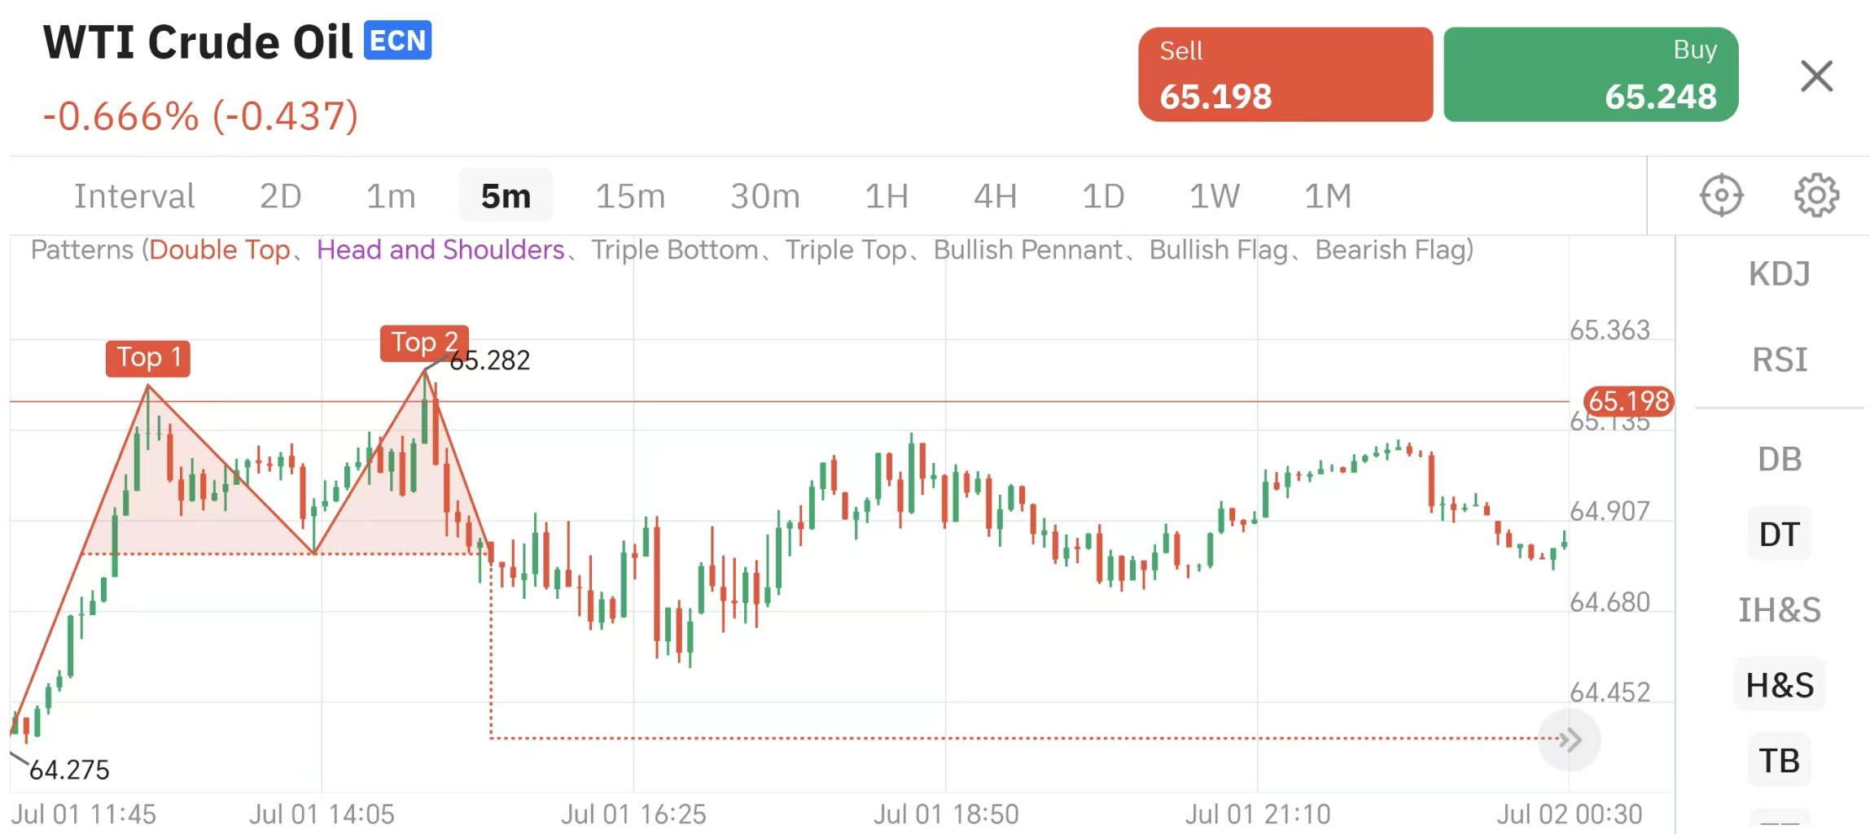
Task: Open chart settings gear icon
Action: [1816, 195]
